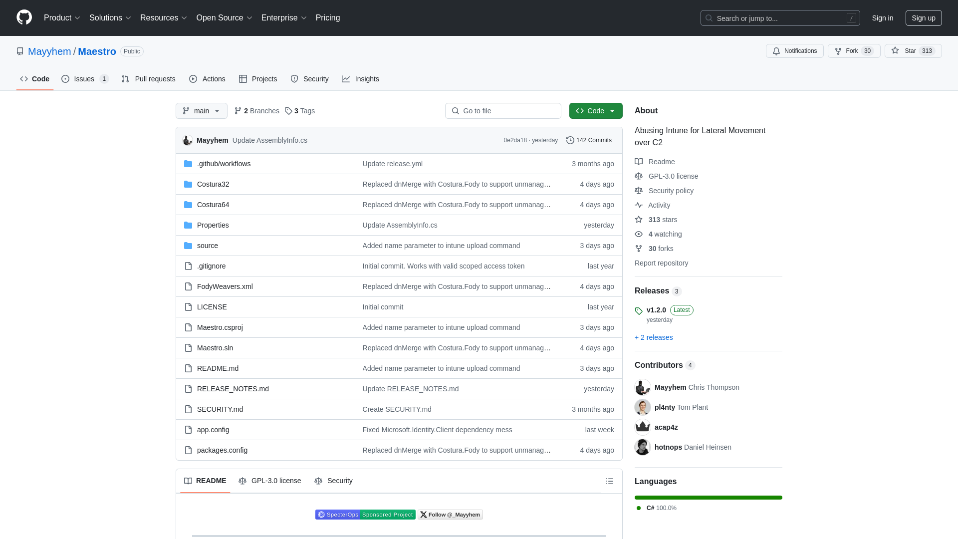Click the Issues circle icon in nav
The height and width of the screenshot is (539, 958).
[66, 79]
